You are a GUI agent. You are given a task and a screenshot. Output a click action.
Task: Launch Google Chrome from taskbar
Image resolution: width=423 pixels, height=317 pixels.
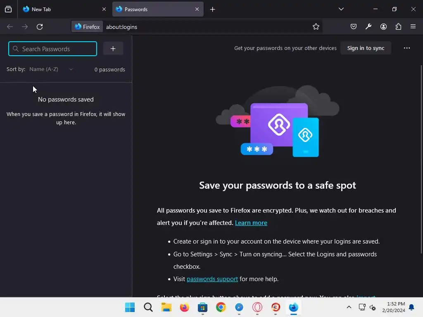pos(221,307)
